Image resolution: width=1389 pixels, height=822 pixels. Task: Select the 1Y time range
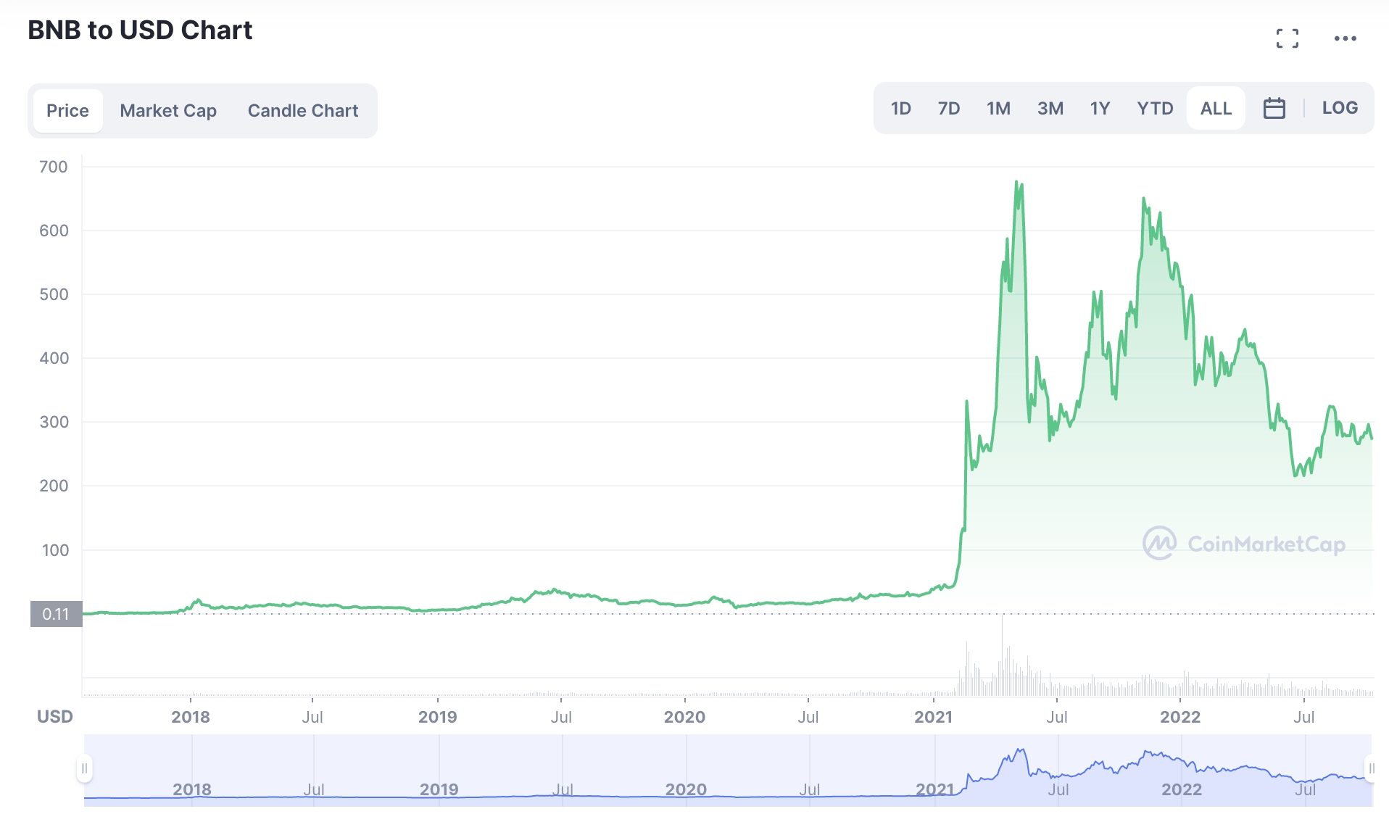(1100, 108)
